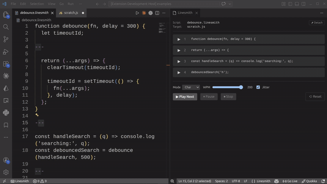Open the Edit menu
Screen dimensions: 327x184
point(23,4)
